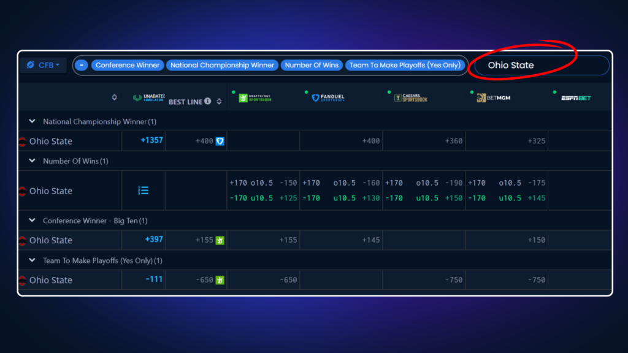The width and height of the screenshot is (628, 353).
Task: Toggle the National Championship Winner filter chip
Action: (222, 65)
